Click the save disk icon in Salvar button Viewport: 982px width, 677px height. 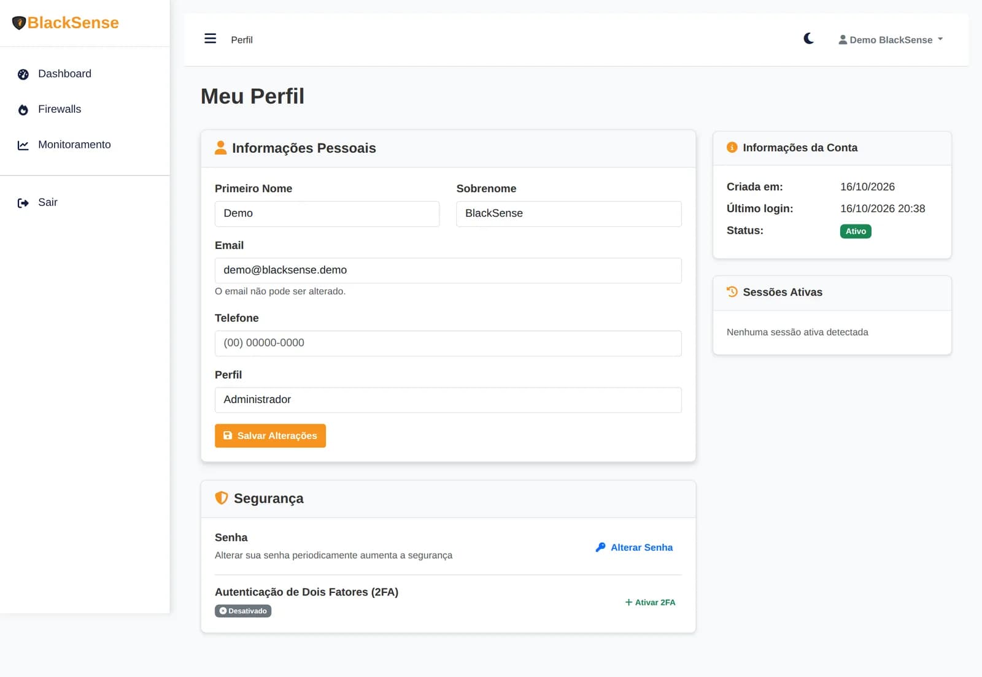pyautogui.click(x=228, y=435)
